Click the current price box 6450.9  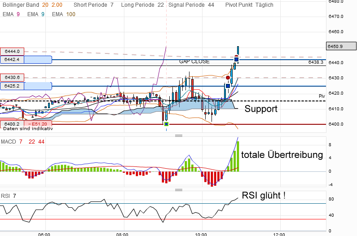point(341,46)
